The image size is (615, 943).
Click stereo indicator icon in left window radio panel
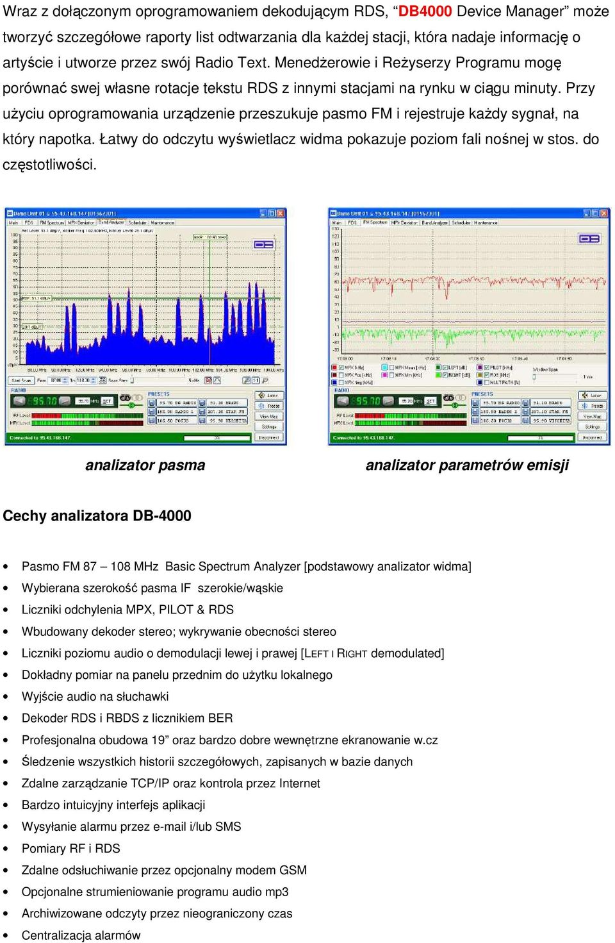pos(126,397)
